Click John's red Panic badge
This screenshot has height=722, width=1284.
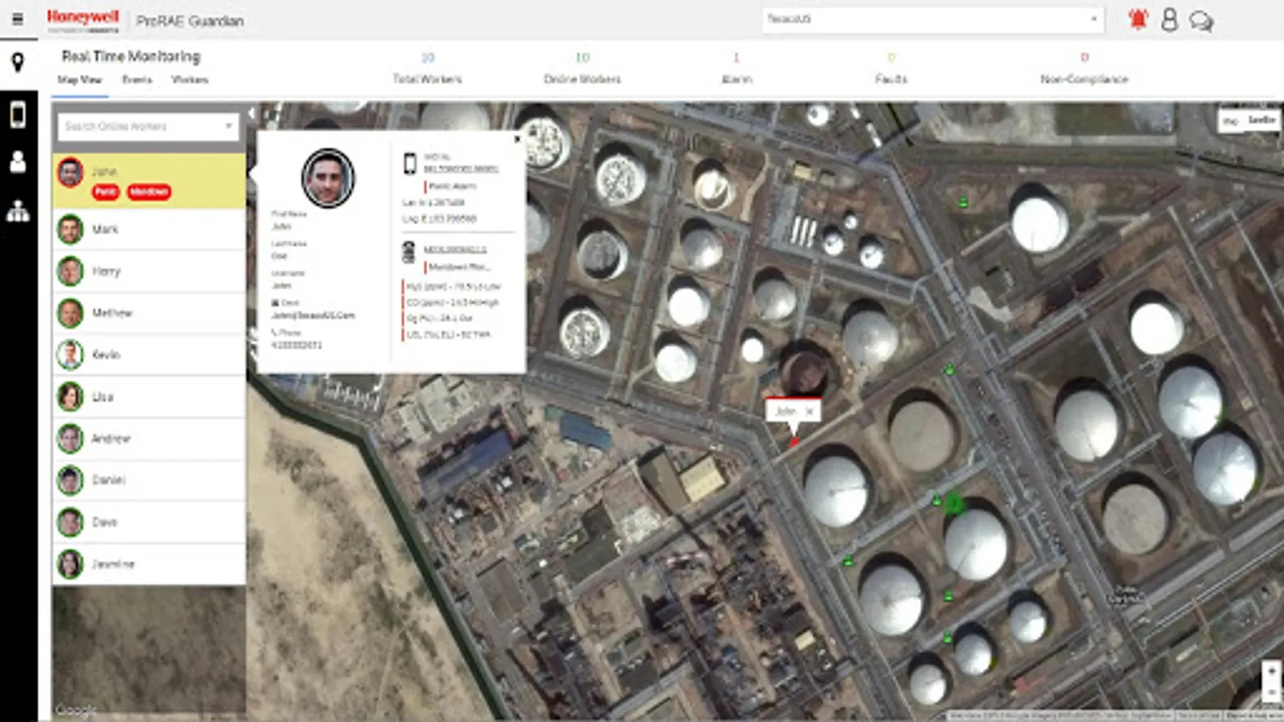105,192
